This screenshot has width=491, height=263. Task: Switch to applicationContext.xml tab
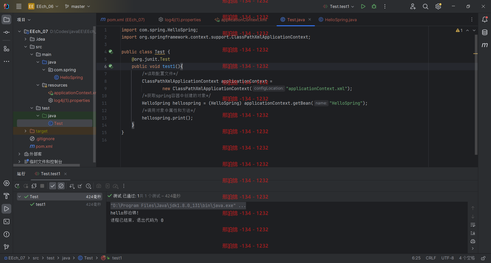click(241, 20)
